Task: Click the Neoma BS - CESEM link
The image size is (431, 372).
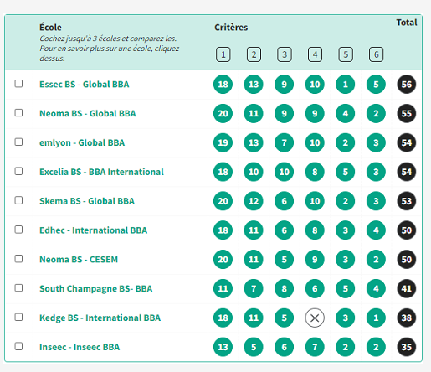Action: [79, 260]
